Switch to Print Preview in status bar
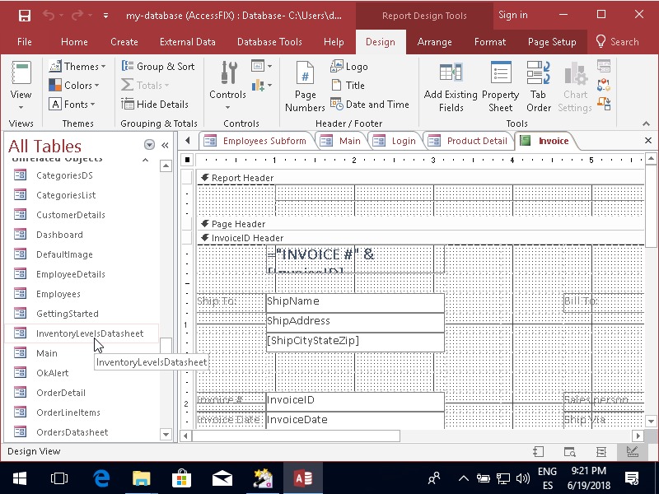The height and width of the screenshot is (494, 659). [x=569, y=452]
